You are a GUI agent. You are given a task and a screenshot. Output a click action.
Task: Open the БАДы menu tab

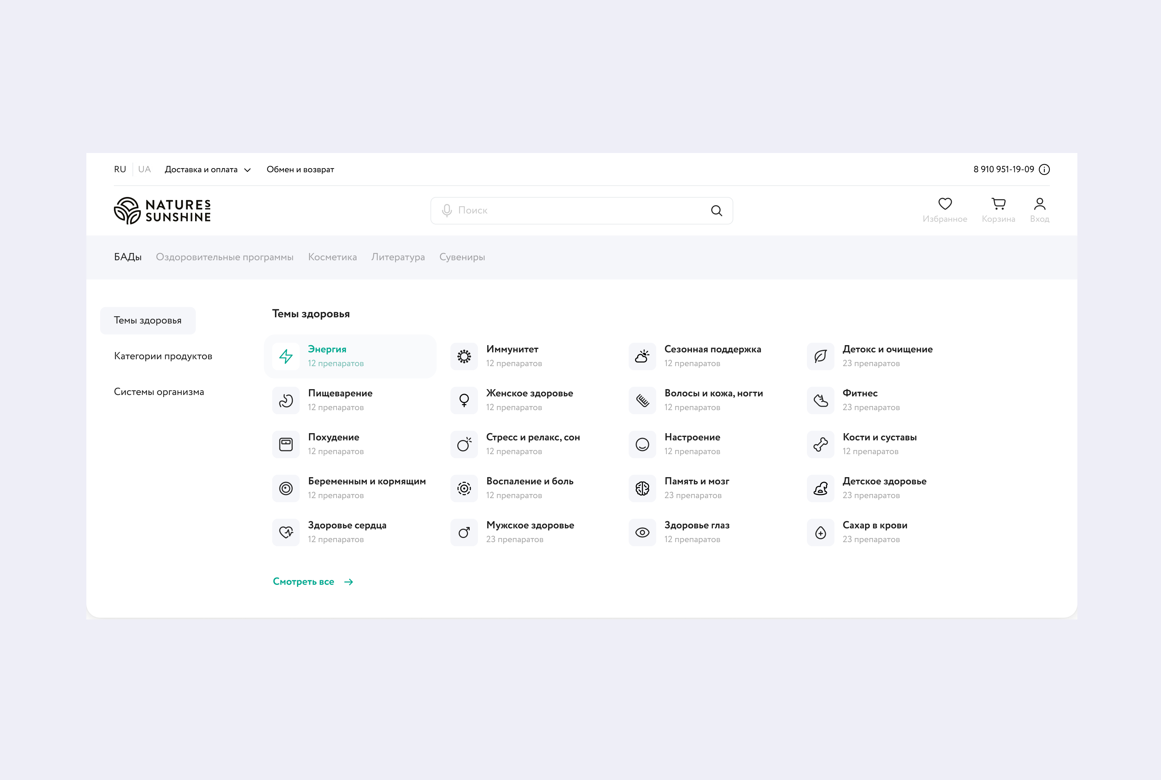(128, 257)
